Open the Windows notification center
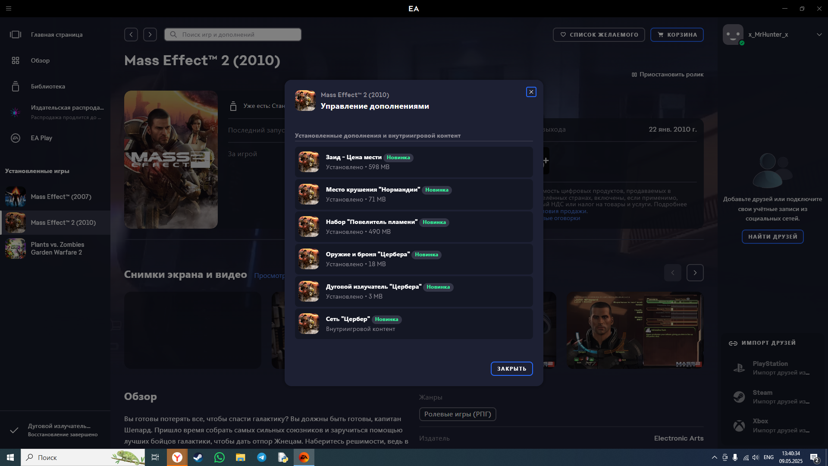The image size is (828, 466). 814,458
